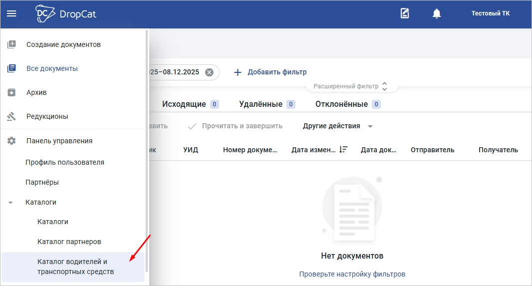Image resolution: width=532 pixels, height=286 pixels.
Task: Open the notifications bell
Action: [x=437, y=14]
